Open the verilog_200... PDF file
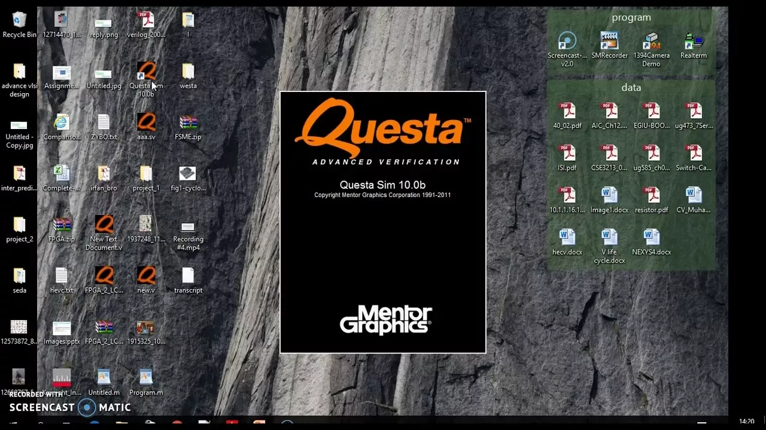The height and width of the screenshot is (430, 766). coord(146,25)
